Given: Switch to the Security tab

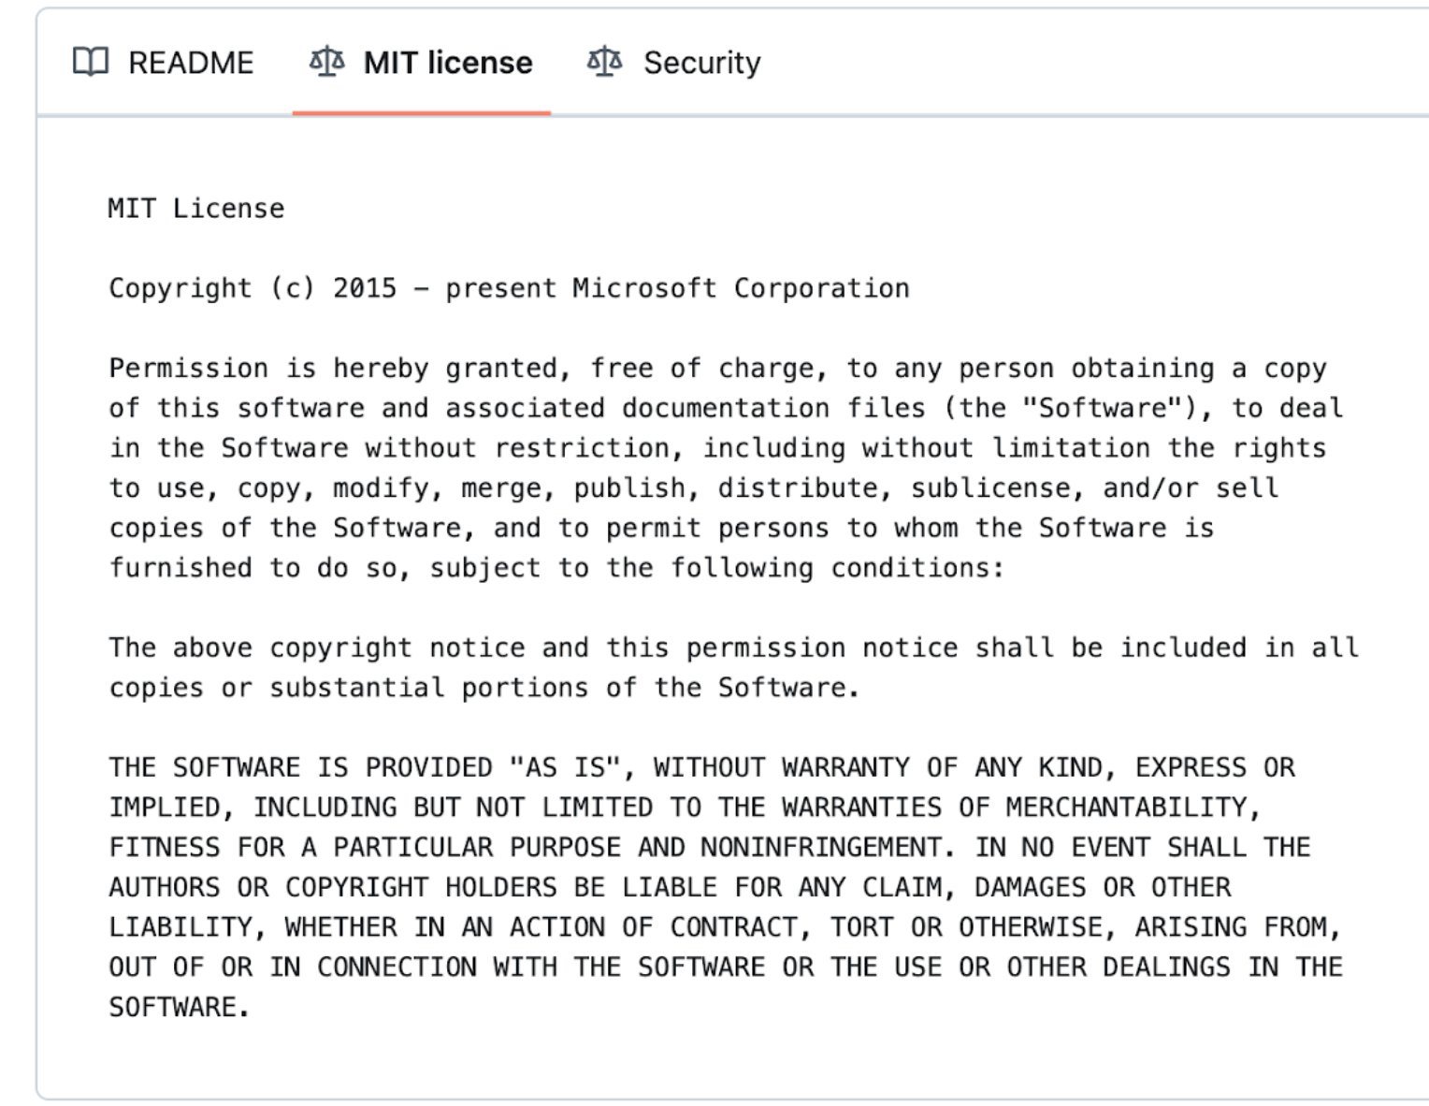Looking at the screenshot, I should [x=700, y=62].
